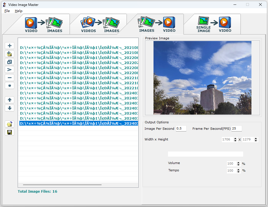Click the Width field showing 1706
Image resolution: width=268 pixels, height=207 pixels.
click(x=228, y=139)
